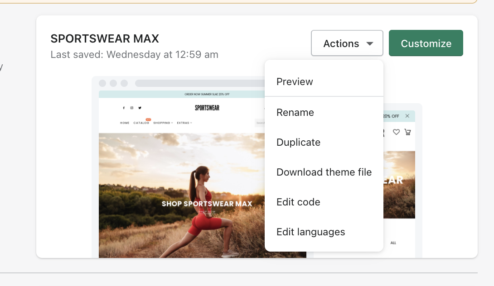Click the SPORTSWEAR logo in the preview

[x=206, y=108]
